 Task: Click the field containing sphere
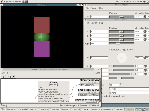point(129,93)
